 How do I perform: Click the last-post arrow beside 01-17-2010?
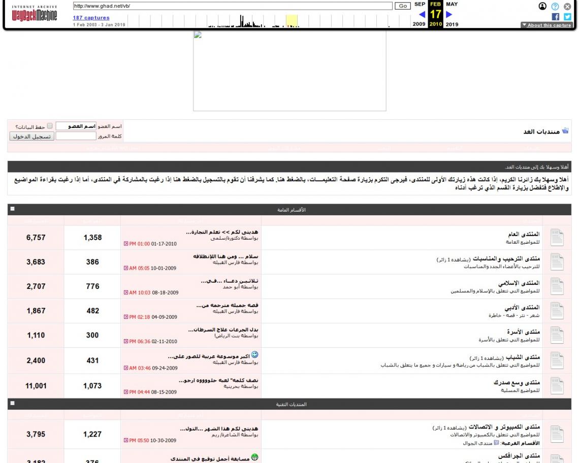126,244
